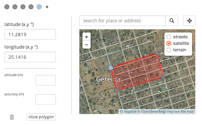Add a new point with plus icon

pos(47,7)
